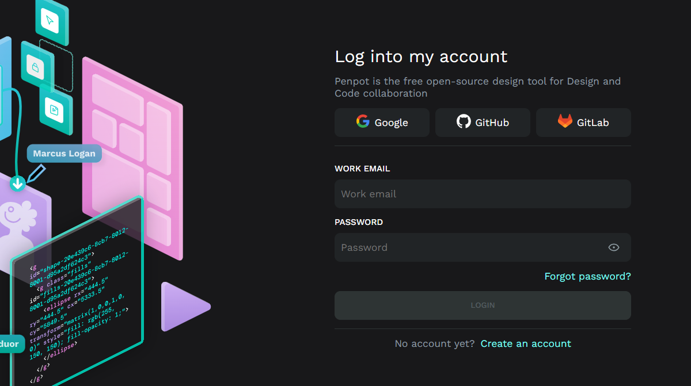Click the PASSWORD label
This screenshot has width=691, height=386.
pos(359,222)
